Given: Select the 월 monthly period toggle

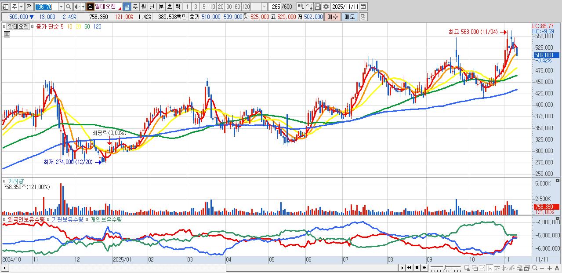Looking at the screenshot, I should pyautogui.click(x=143, y=7).
